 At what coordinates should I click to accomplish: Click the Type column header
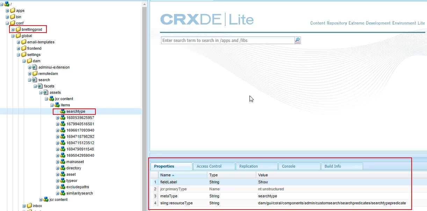pos(232,175)
